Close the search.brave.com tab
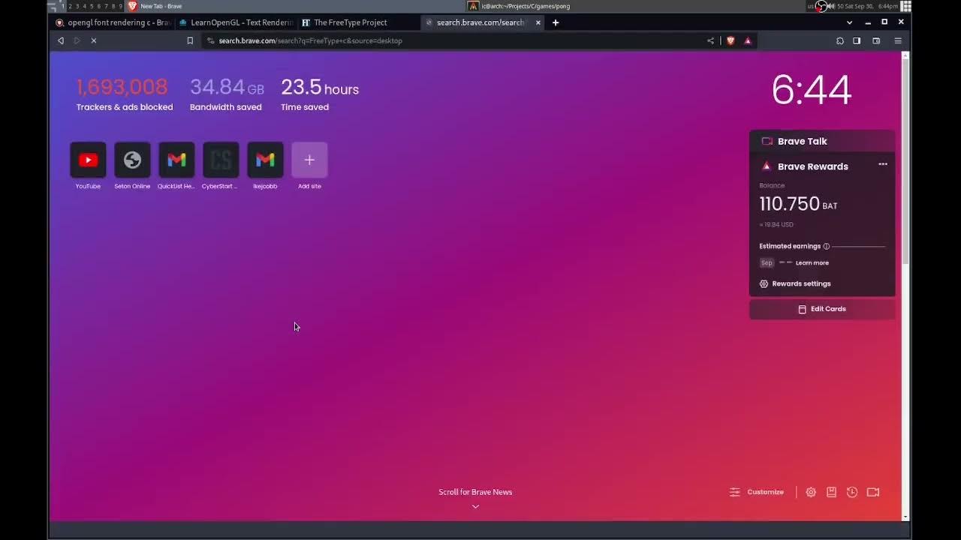The height and width of the screenshot is (540, 961). 538,22
